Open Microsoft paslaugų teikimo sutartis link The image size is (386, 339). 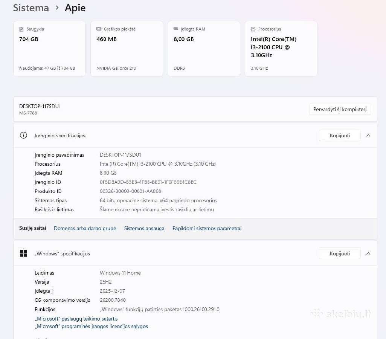click(76, 319)
